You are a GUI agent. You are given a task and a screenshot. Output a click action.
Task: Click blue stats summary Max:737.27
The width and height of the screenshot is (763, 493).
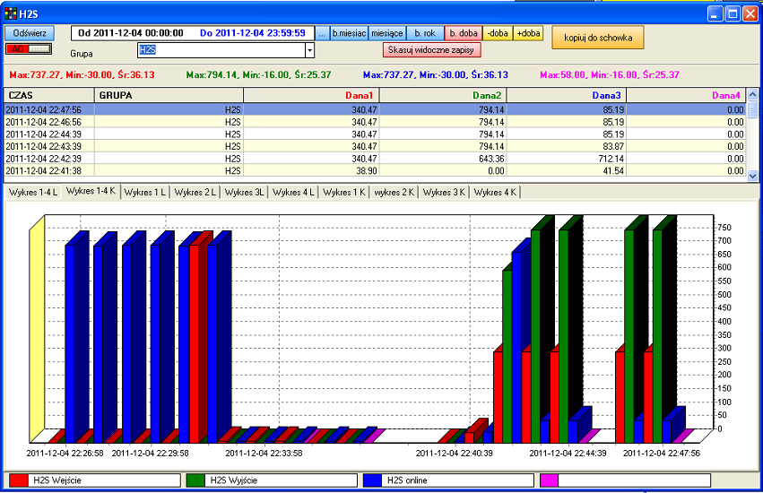tap(436, 75)
